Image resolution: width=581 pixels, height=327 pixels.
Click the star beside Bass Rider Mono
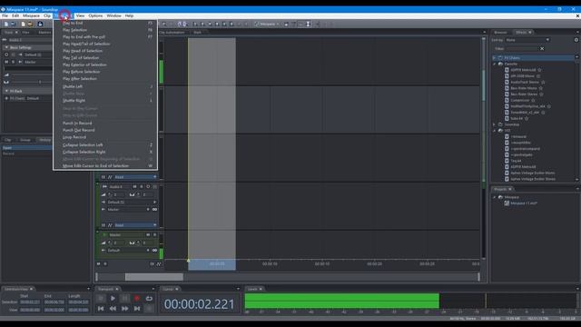click(x=541, y=88)
